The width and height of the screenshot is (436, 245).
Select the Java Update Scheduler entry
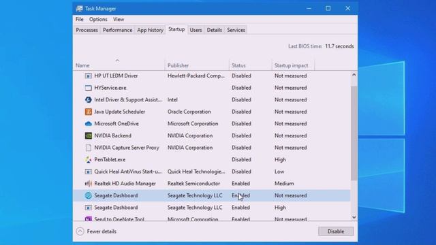[212, 112]
